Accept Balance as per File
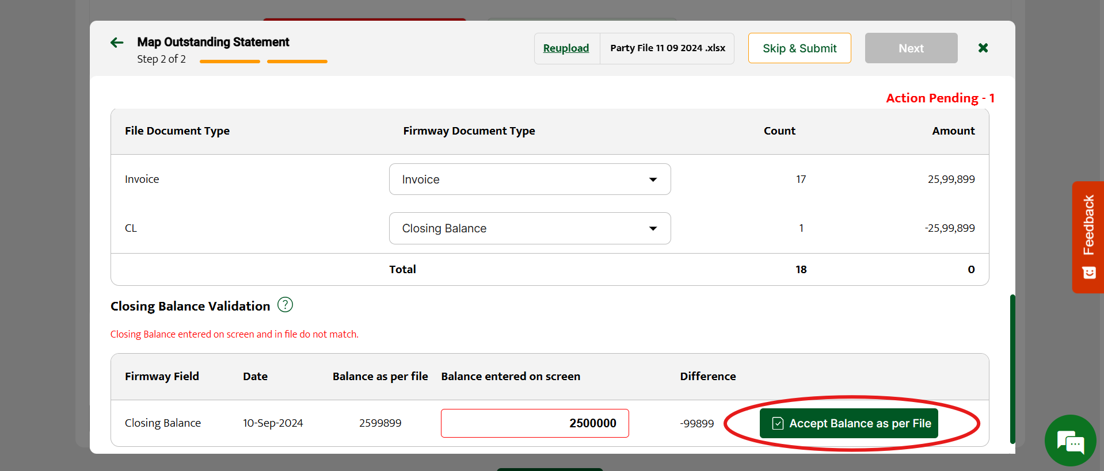The width and height of the screenshot is (1104, 471). (848, 423)
